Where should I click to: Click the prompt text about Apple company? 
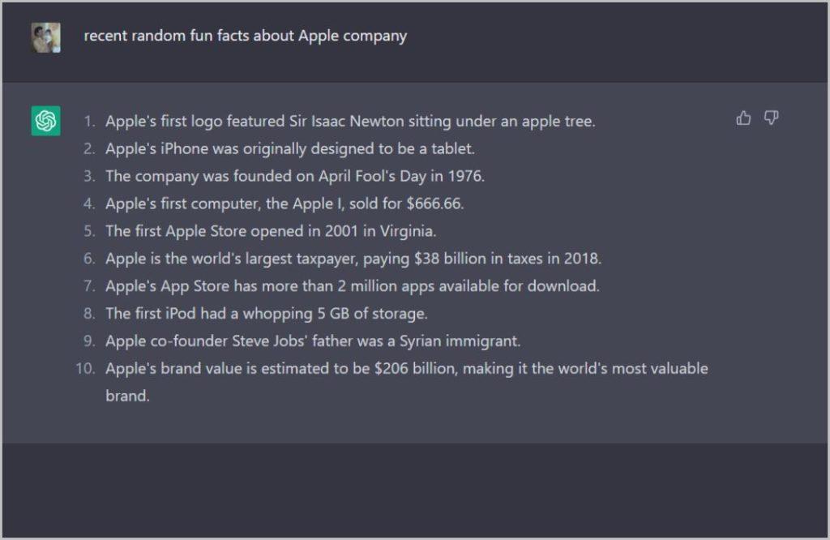coord(245,36)
